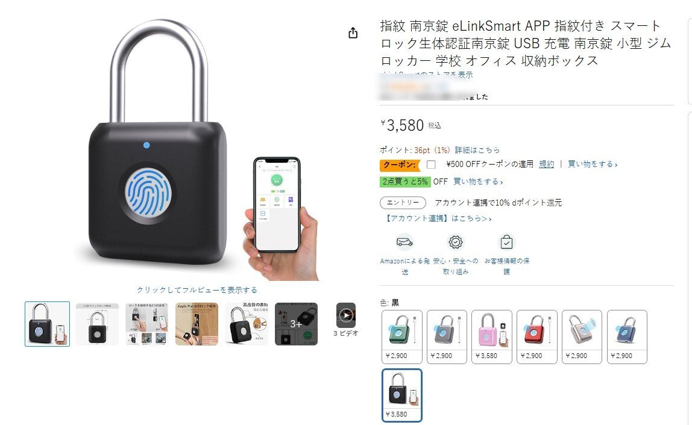The height and width of the screenshot is (425, 692).
Task: Pick the blue padlock color option
Action: coord(627,337)
